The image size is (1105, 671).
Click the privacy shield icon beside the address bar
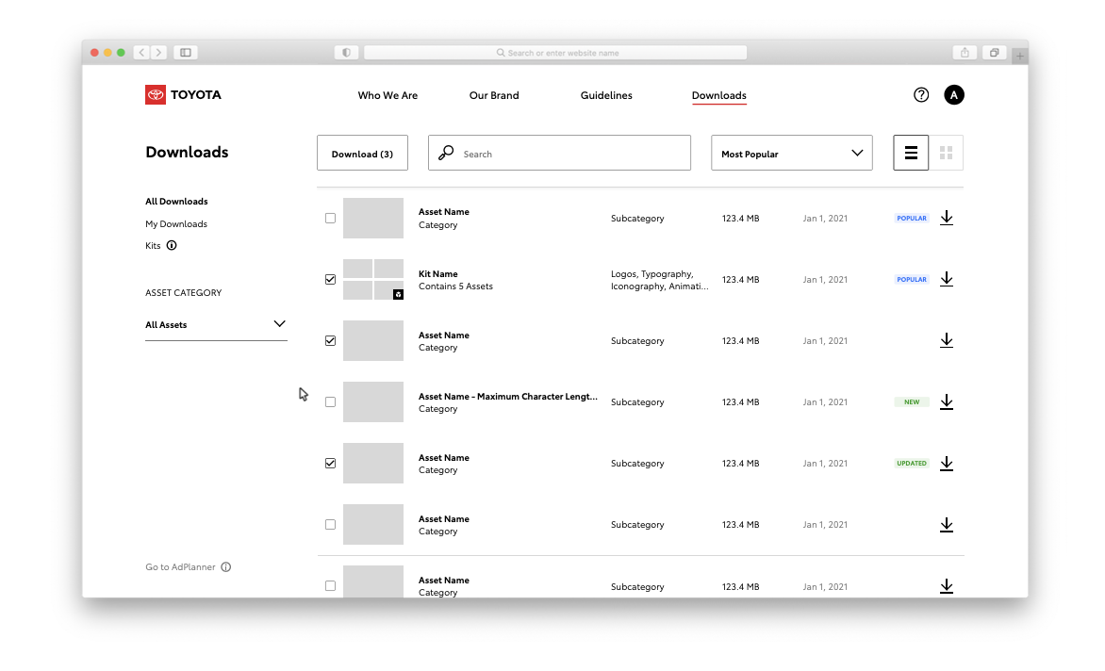tap(346, 52)
